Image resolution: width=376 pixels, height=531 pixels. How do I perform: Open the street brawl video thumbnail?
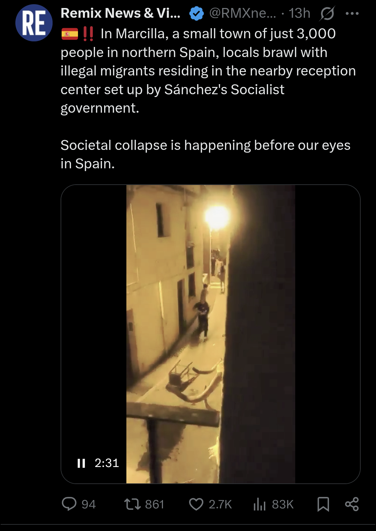click(x=211, y=334)
